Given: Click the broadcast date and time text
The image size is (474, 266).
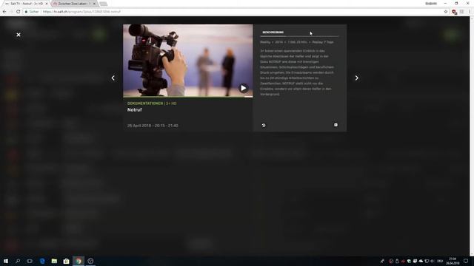Looking at the screenshot, I should pyautogui.click(x=153, y=126).
